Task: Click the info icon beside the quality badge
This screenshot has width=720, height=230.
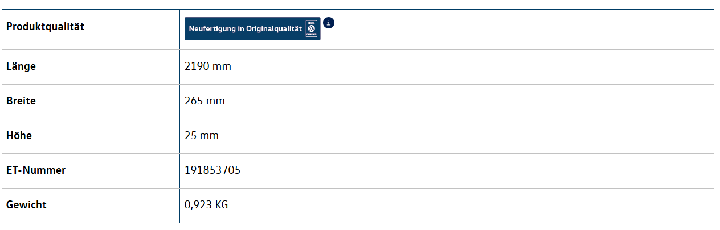Action: click(x=329, y=23)
